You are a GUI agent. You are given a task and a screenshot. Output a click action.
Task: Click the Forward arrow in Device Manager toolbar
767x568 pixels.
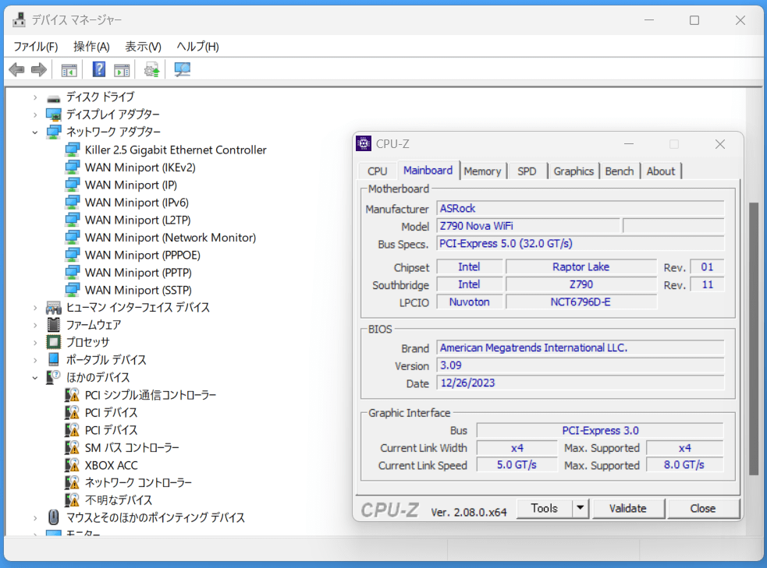click(39, 70)
